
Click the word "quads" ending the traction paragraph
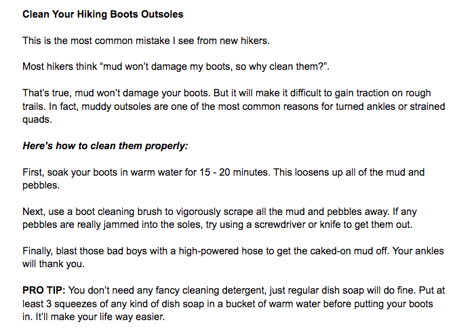[x=35, y=119]
